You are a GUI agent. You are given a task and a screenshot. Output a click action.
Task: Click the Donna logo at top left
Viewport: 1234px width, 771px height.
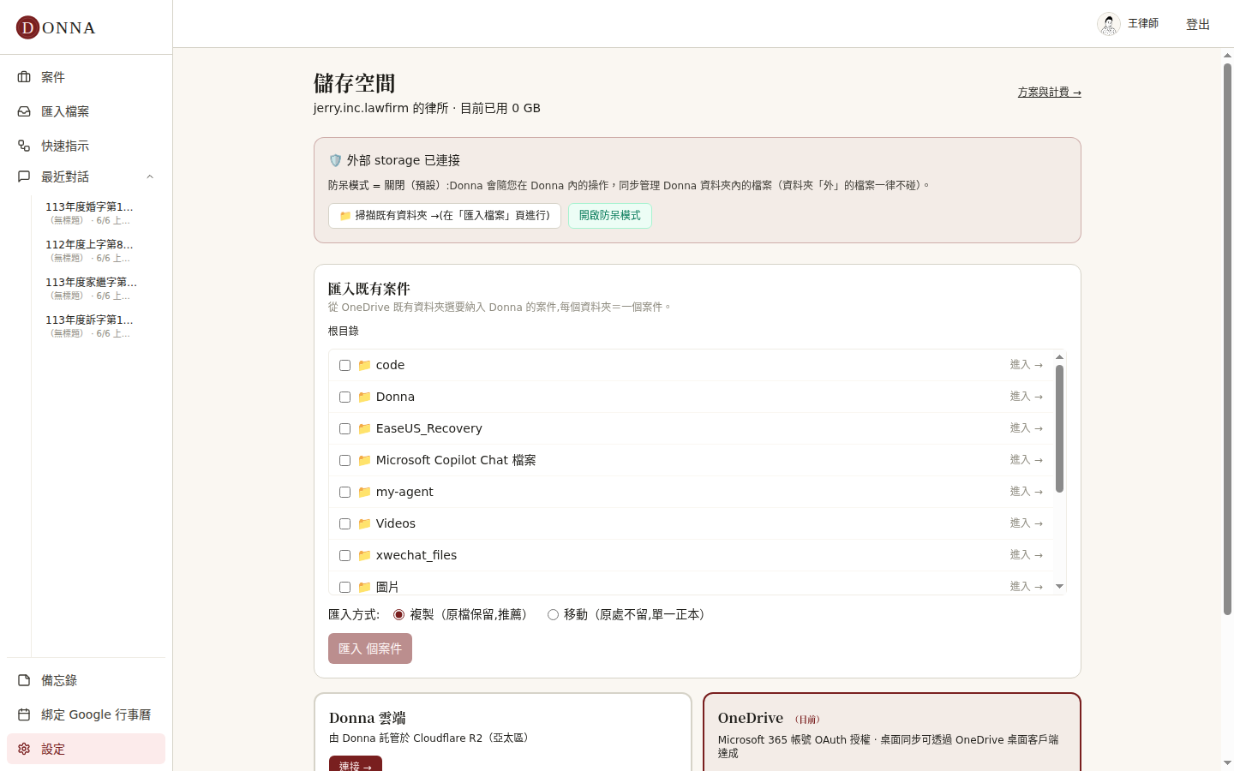click(x=56, y=27)
